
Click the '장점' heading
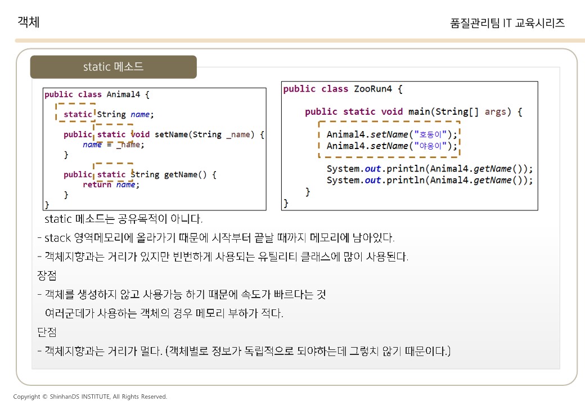[x=47, y=276]
